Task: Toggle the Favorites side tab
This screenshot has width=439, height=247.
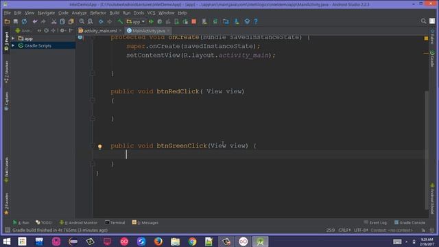Action: [x=6, y=204]
